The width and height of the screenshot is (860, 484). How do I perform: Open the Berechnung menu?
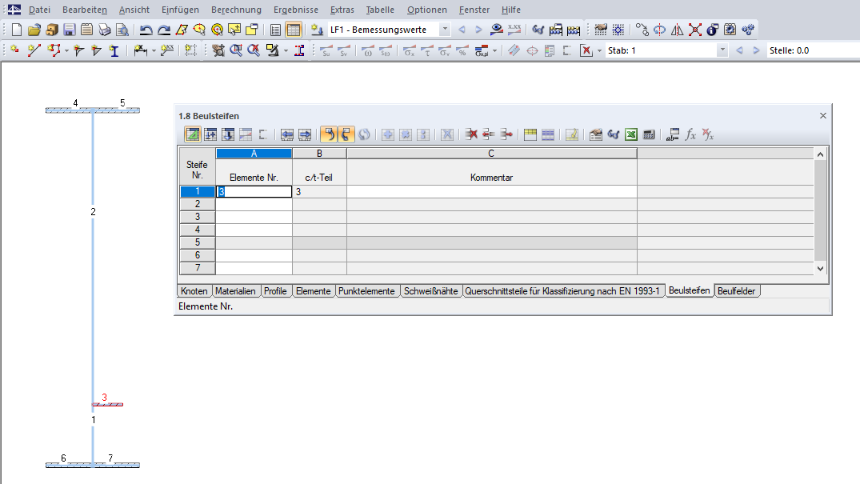pyautogui.click(x=236, y=10)
